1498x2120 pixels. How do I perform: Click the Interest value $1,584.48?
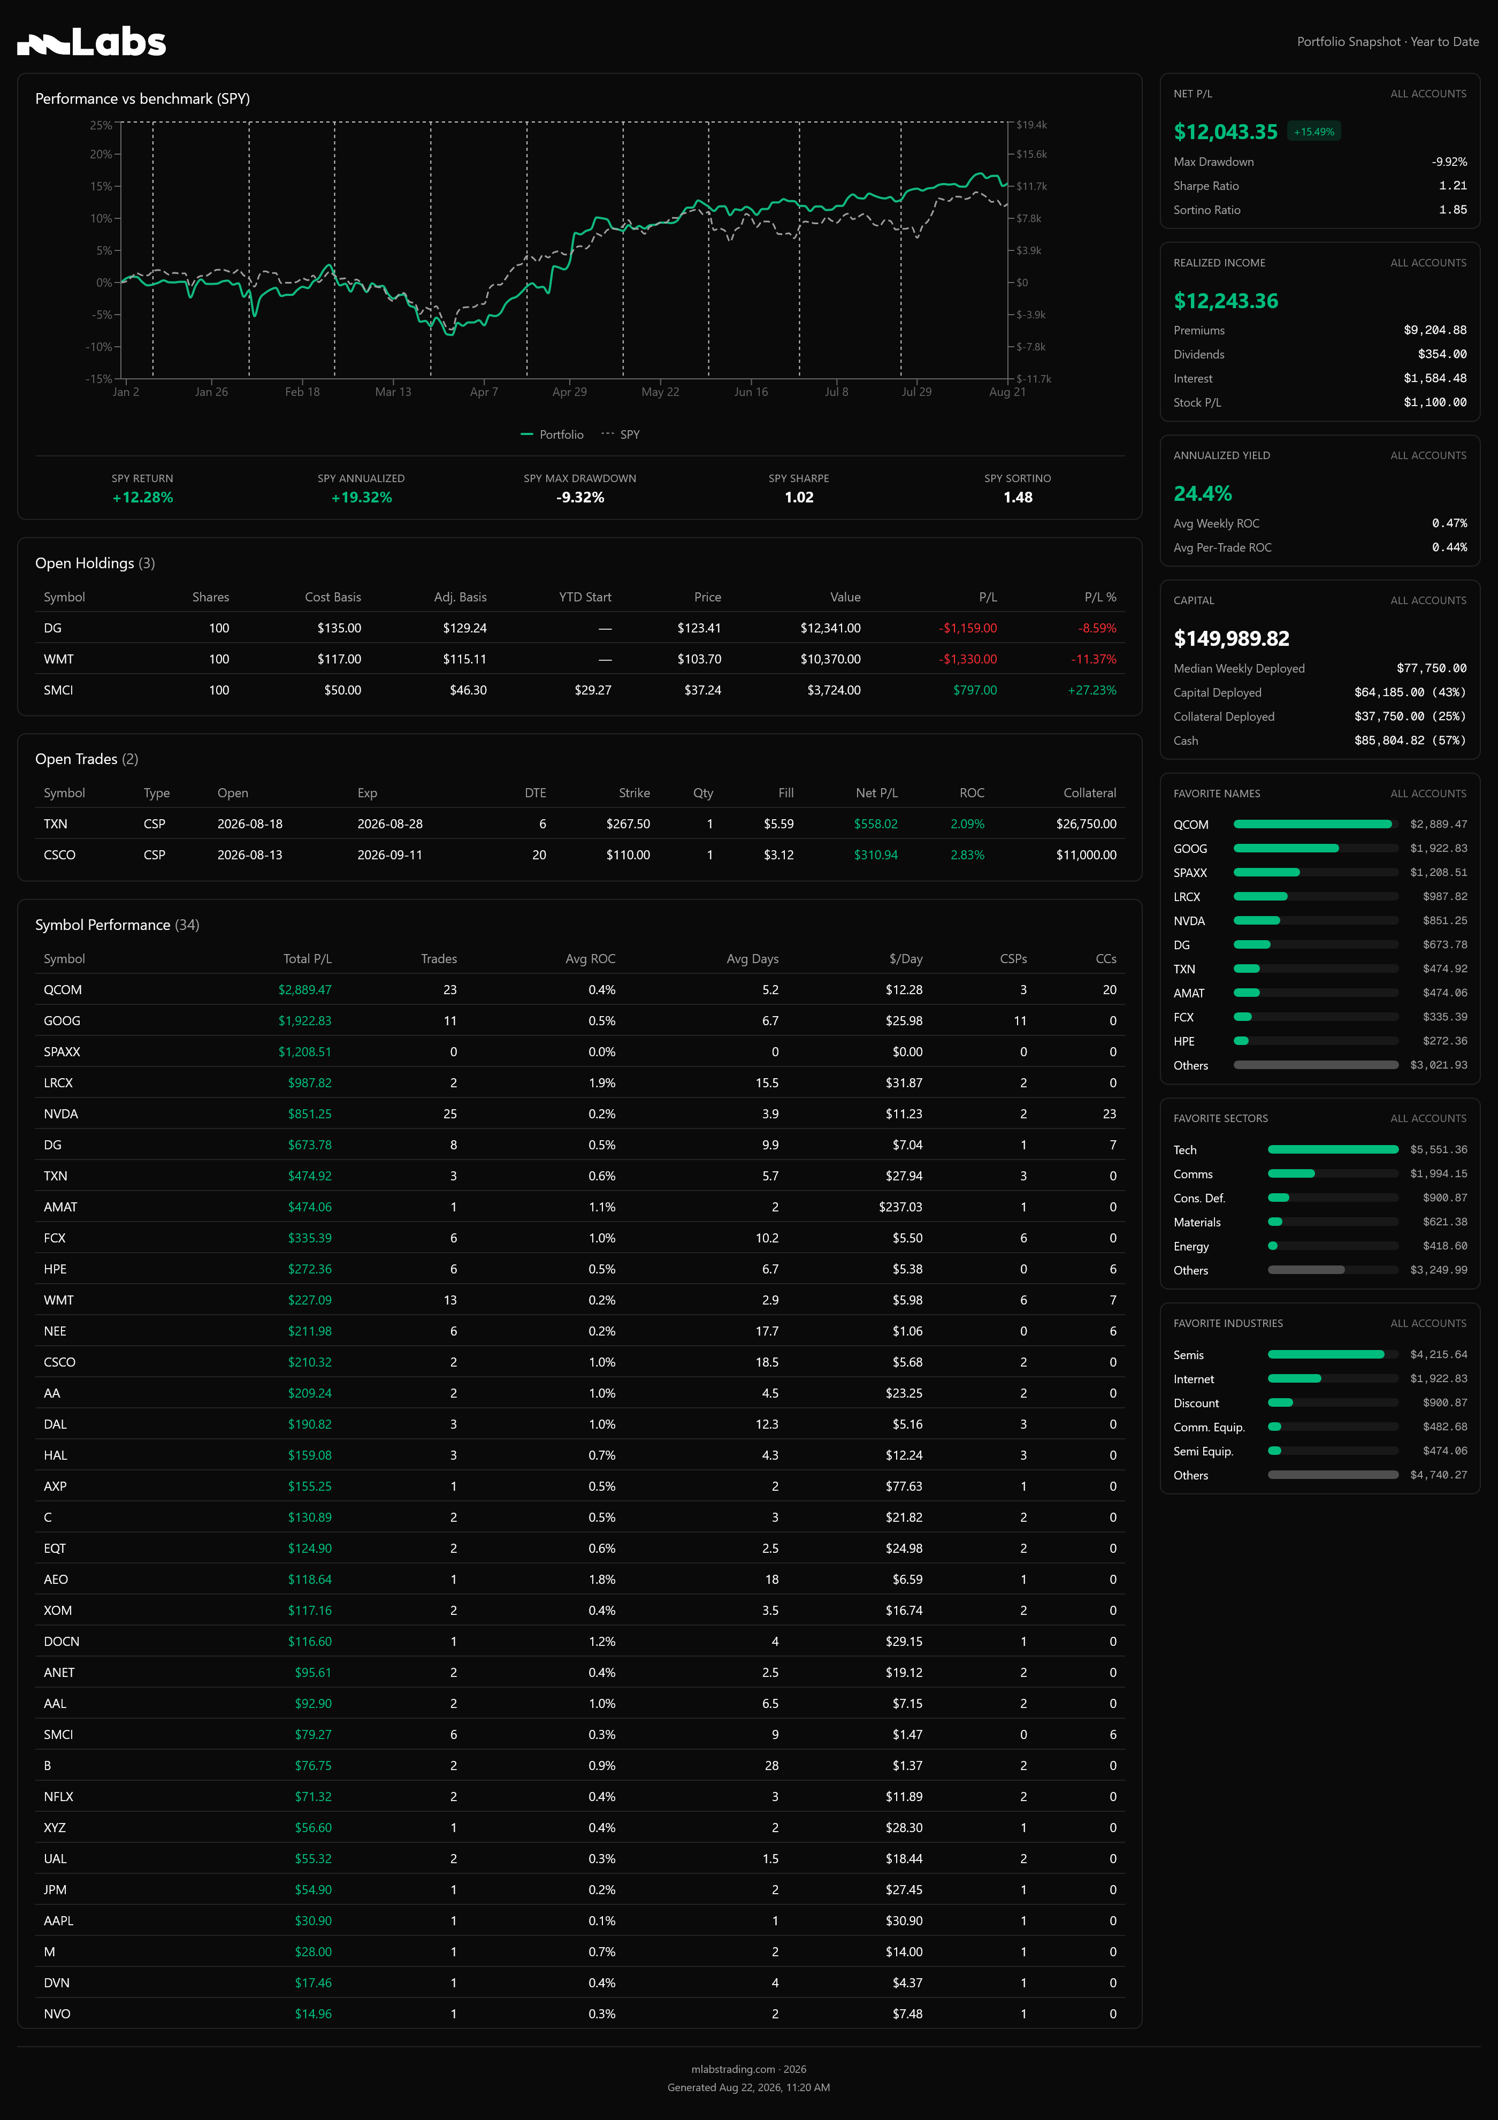point(1435,379)
